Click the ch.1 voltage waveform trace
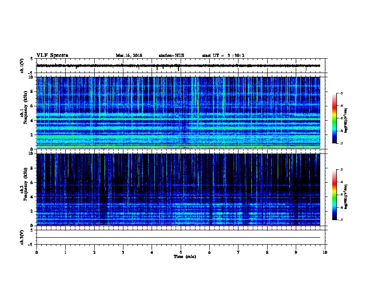The image size is (366, 283). [178, 66]
